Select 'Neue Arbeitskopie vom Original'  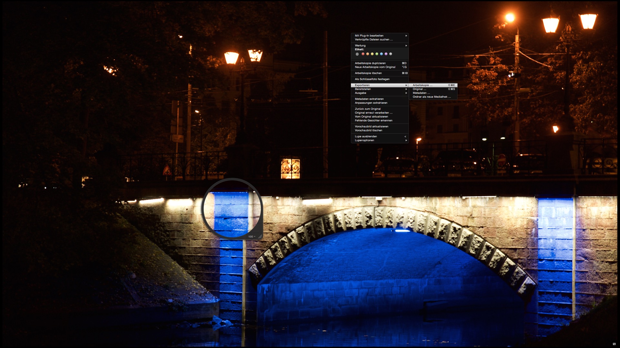(380, 67)
